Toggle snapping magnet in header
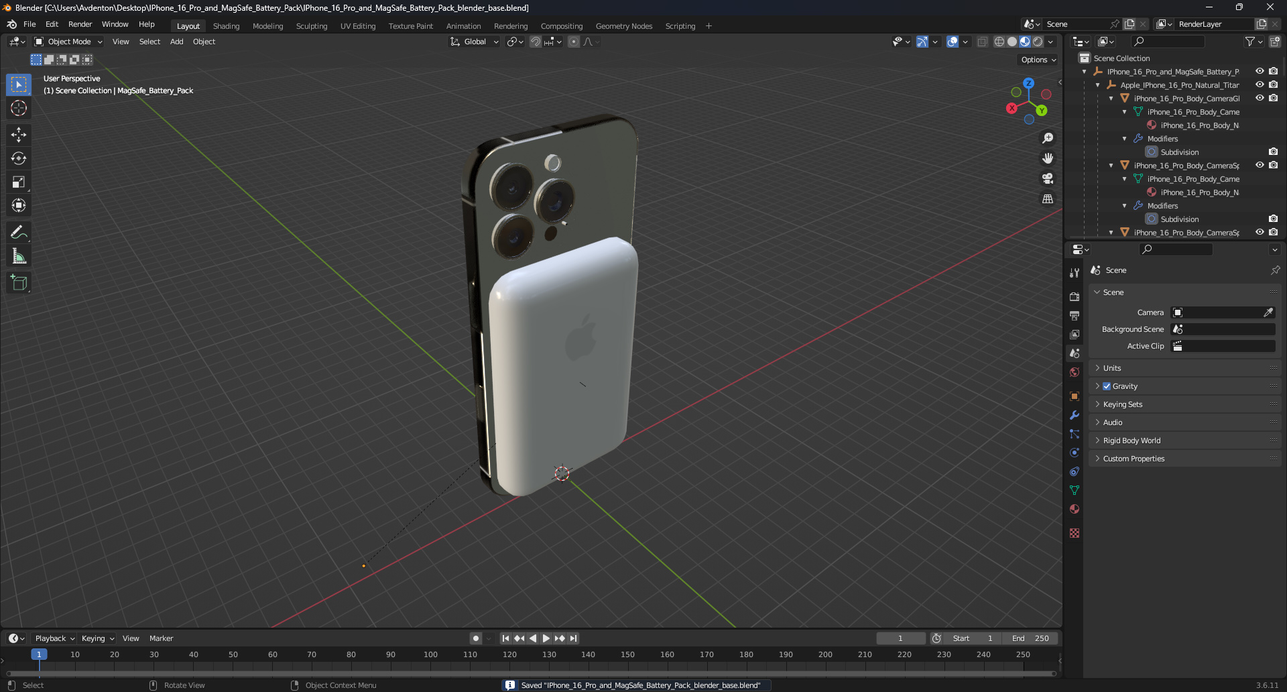 [x=535, y=42]
